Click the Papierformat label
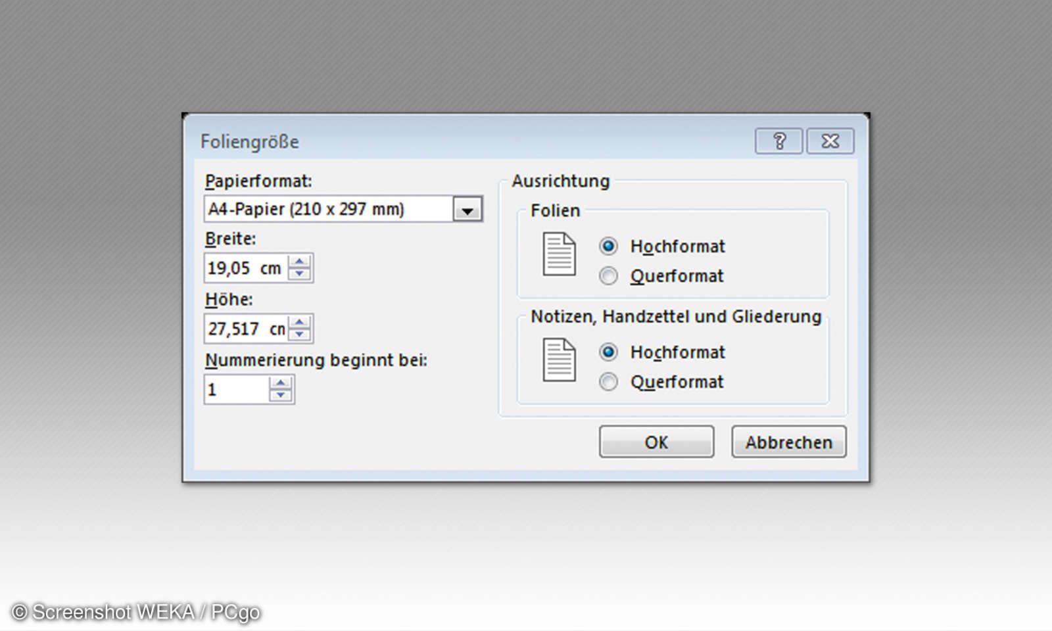The image size is (1052, 631). tap(258, 181)
